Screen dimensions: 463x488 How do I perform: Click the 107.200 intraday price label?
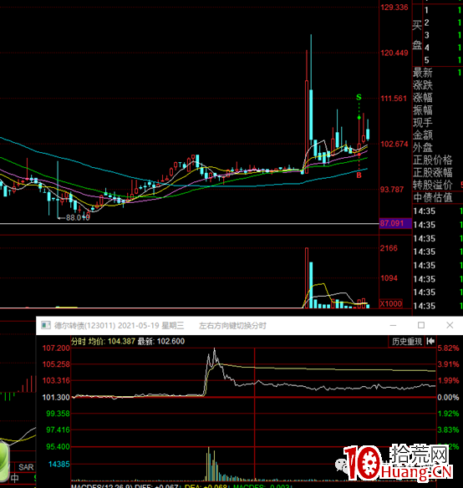56,348
